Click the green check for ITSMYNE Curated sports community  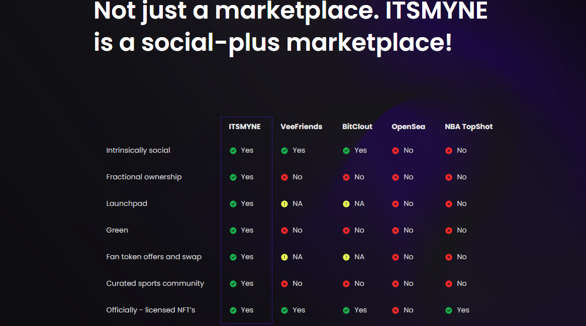coord(233,284)
